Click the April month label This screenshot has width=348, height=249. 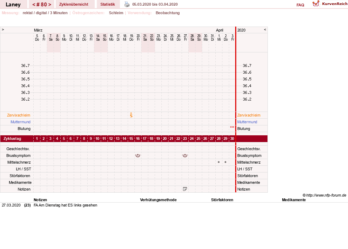[x=220, y=30]
